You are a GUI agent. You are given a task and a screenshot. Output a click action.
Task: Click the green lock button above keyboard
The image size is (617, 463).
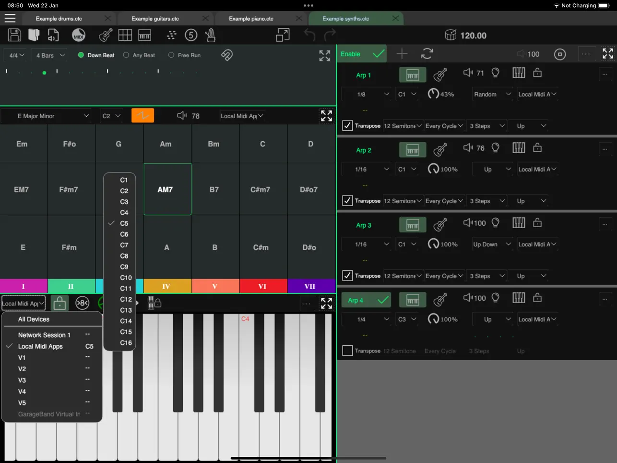[x=59, y=303]
